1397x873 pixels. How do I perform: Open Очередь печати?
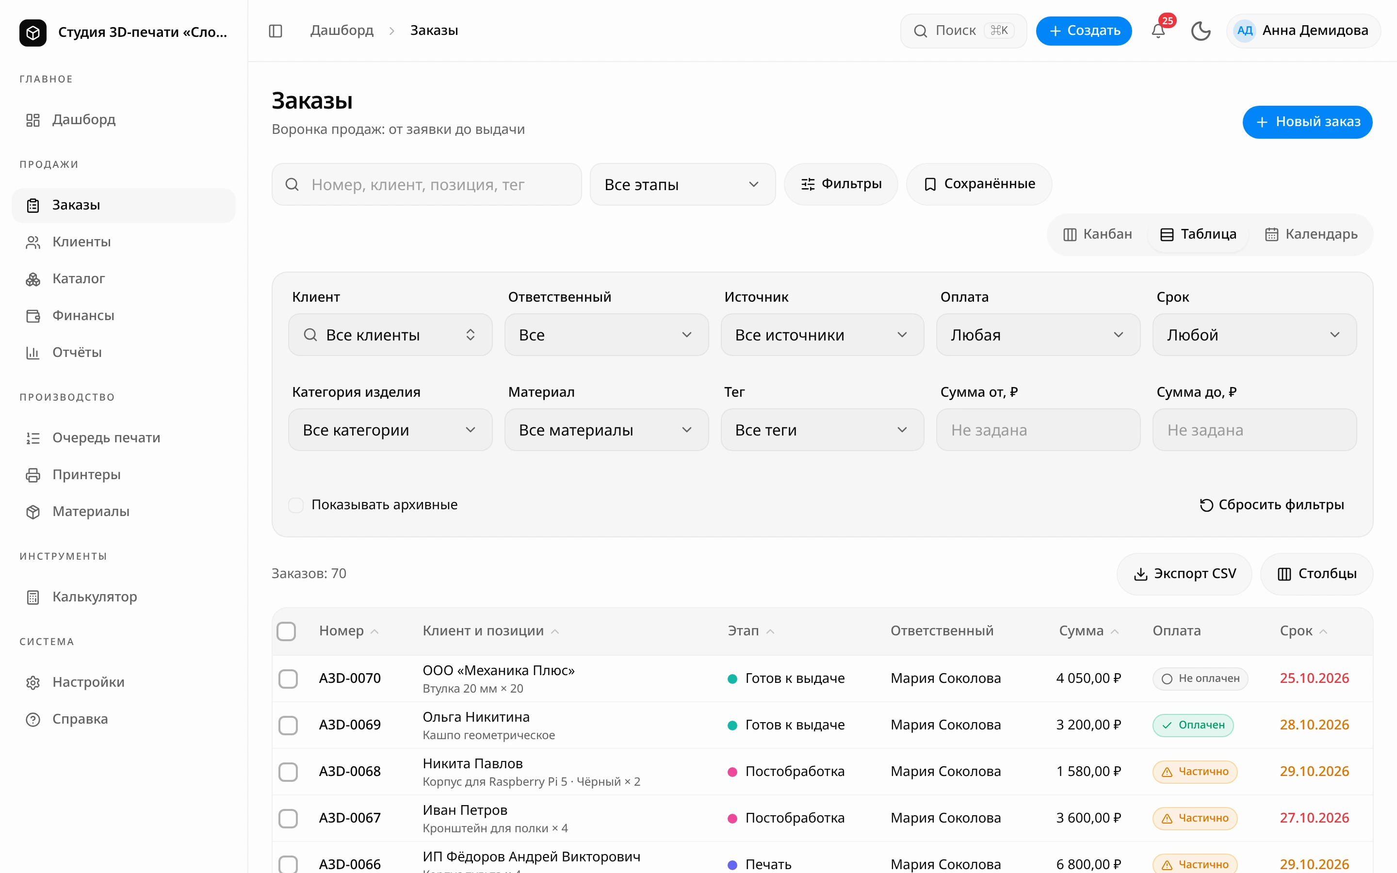[124, 437]
